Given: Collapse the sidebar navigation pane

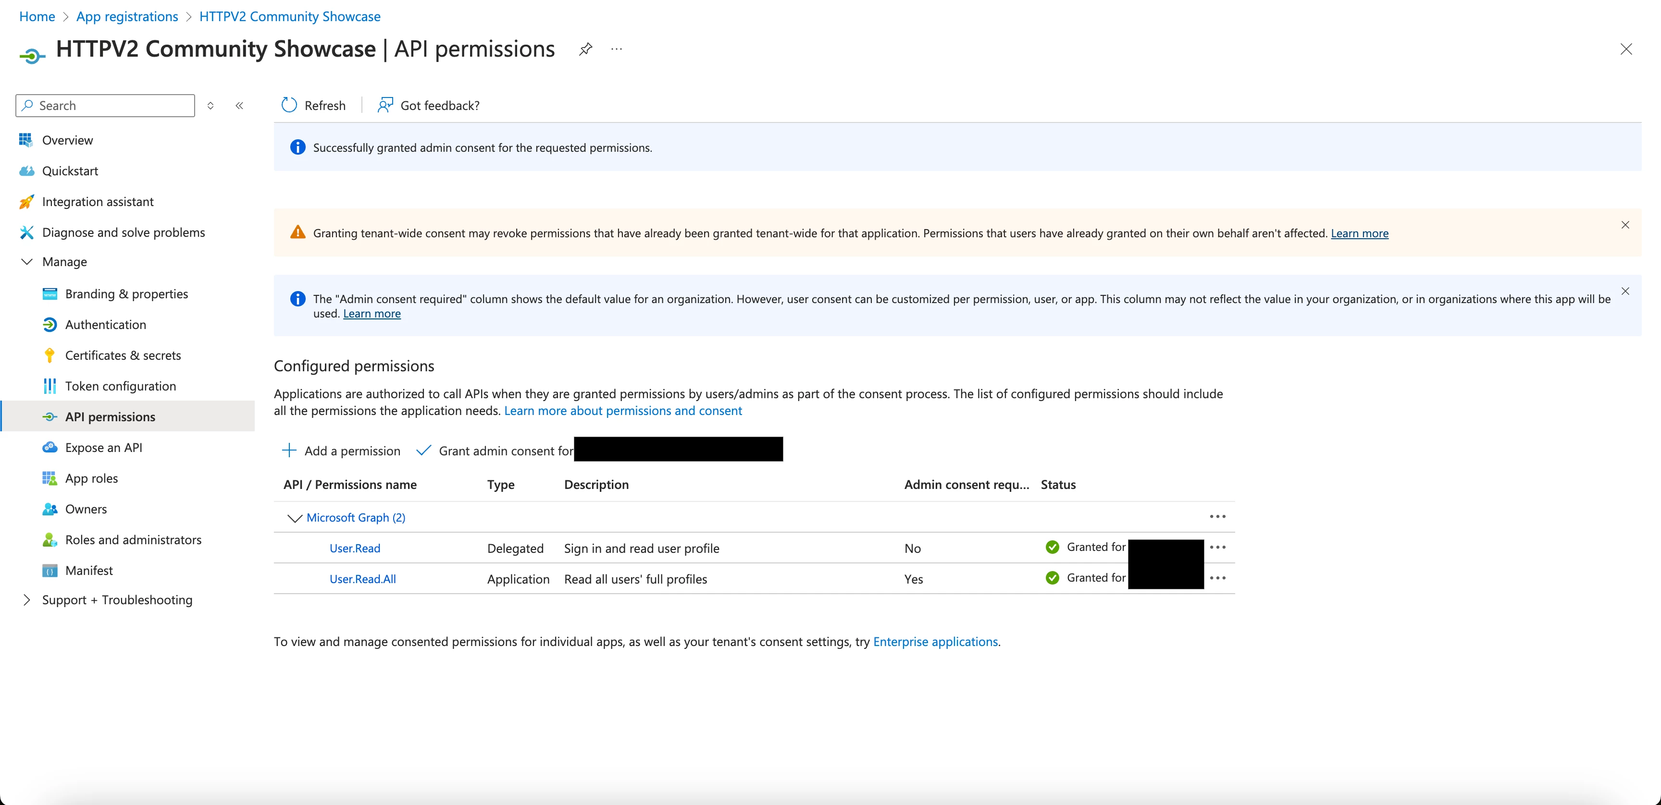Looking at the screenshot, I should click(x=239, y=105).
